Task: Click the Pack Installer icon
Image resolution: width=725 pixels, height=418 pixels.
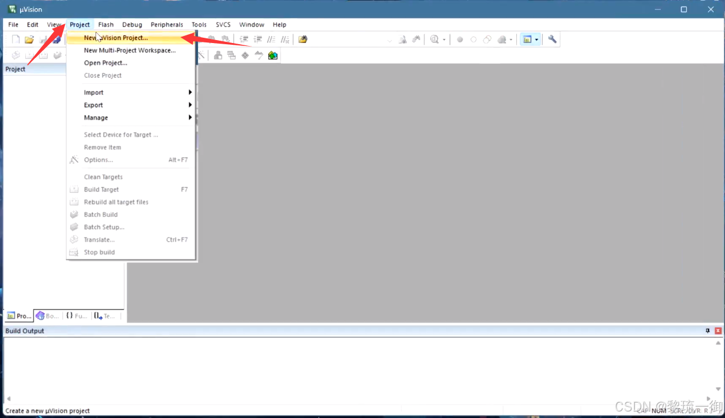Action: point(272,55)
